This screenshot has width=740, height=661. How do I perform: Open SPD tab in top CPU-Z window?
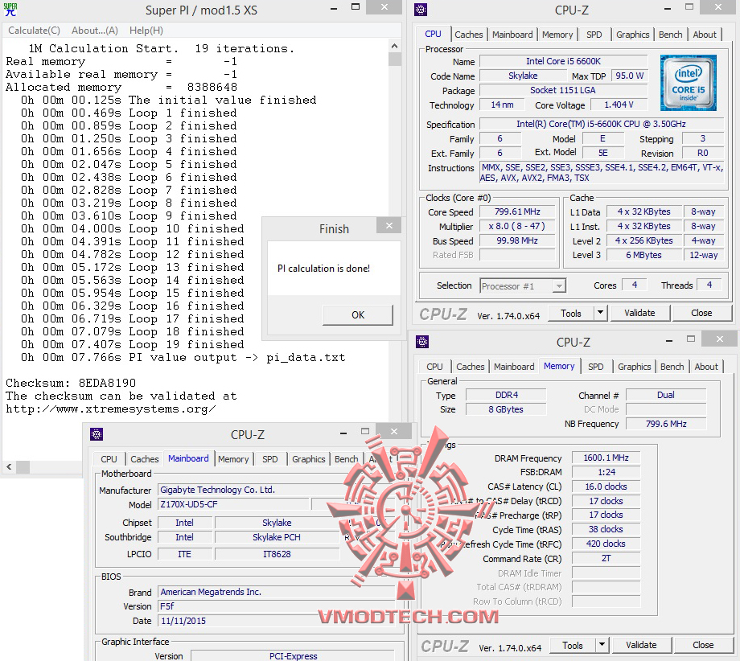(x=594, y=35)
